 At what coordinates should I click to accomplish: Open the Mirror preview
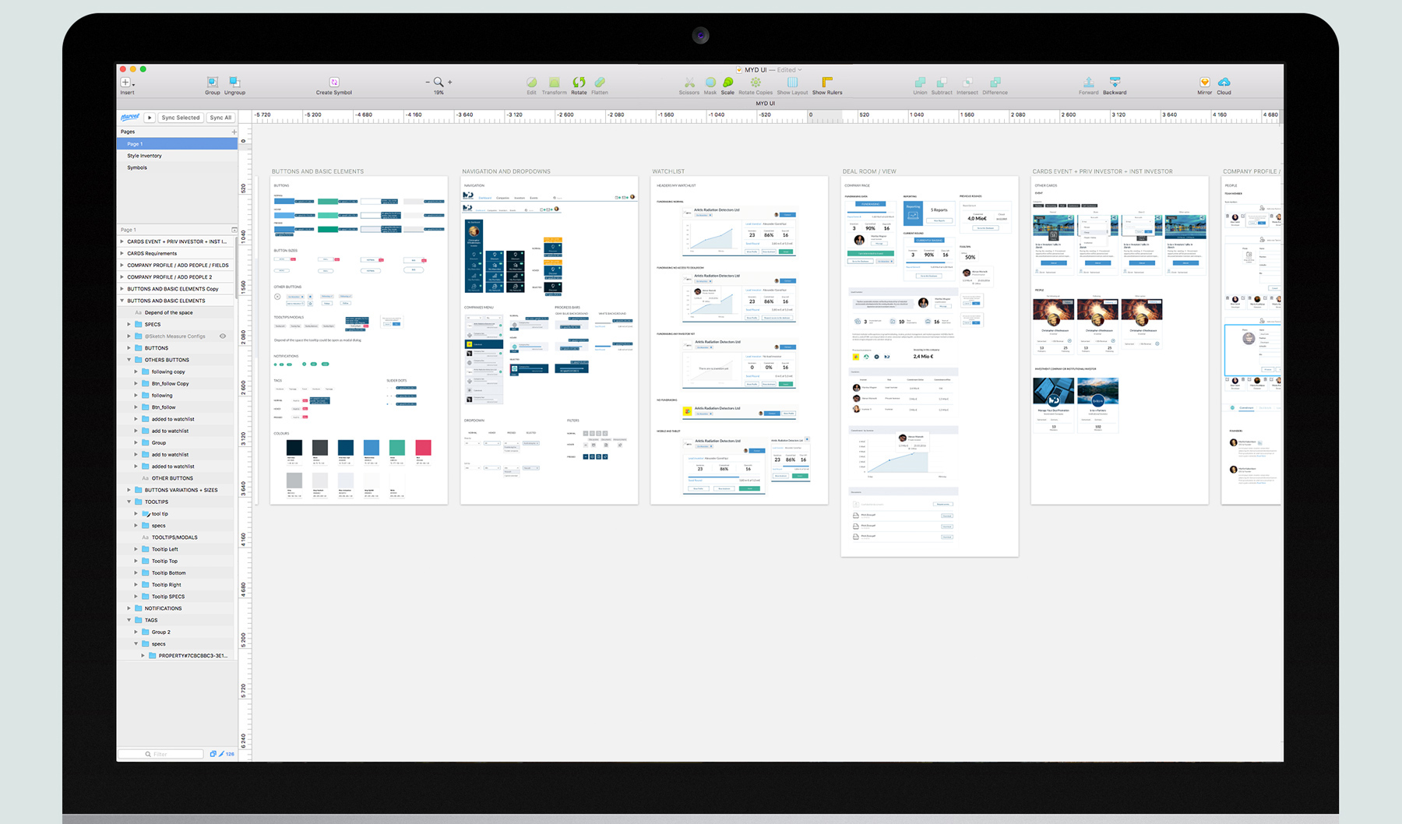1204,82
